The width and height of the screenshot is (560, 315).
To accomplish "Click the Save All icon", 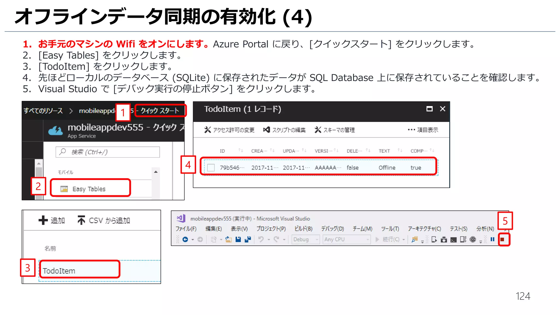I will (x=248, y=240).
